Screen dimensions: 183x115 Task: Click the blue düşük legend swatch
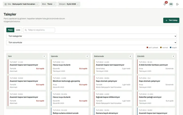click(170, 47)
